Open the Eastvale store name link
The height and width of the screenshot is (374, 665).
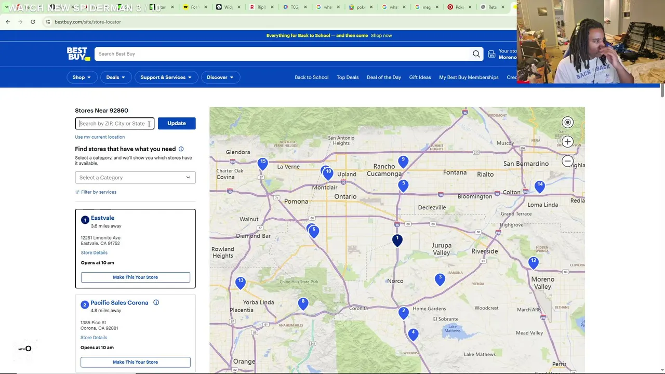coord(102,218)
